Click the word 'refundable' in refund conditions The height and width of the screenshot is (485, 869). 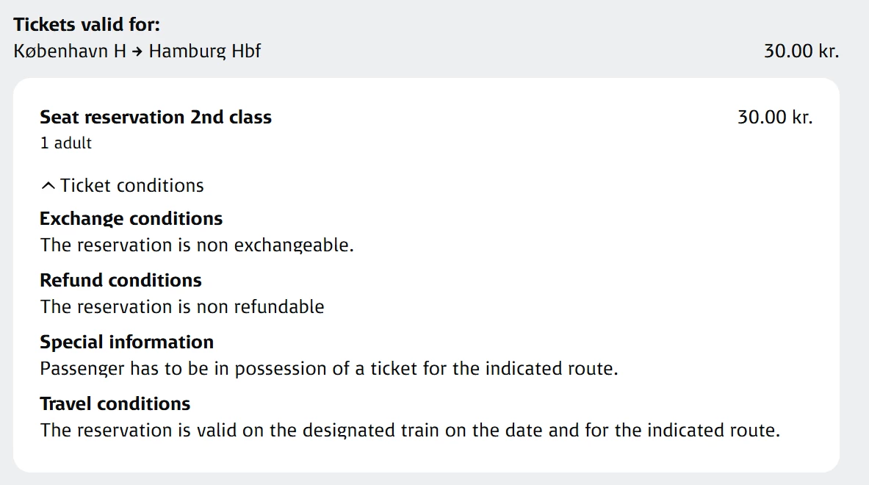coord(278,306)
